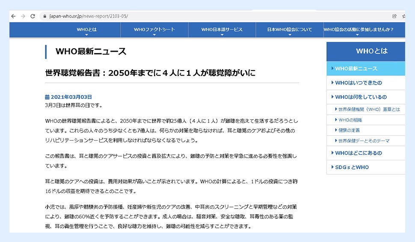This screenshot has width=415, height=242.
Task: Open 世界保健機関（WHO）憲章とは sub-link
Action: coord(369,109)
